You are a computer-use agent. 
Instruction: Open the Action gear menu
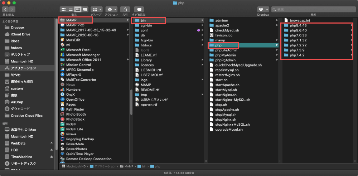[111, 9]
